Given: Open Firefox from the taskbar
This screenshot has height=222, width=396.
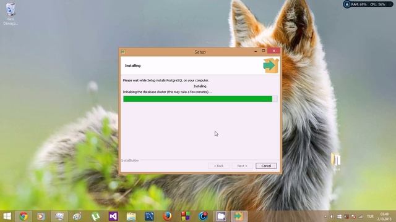Looking at the screenshot, I should pos(167,216).
